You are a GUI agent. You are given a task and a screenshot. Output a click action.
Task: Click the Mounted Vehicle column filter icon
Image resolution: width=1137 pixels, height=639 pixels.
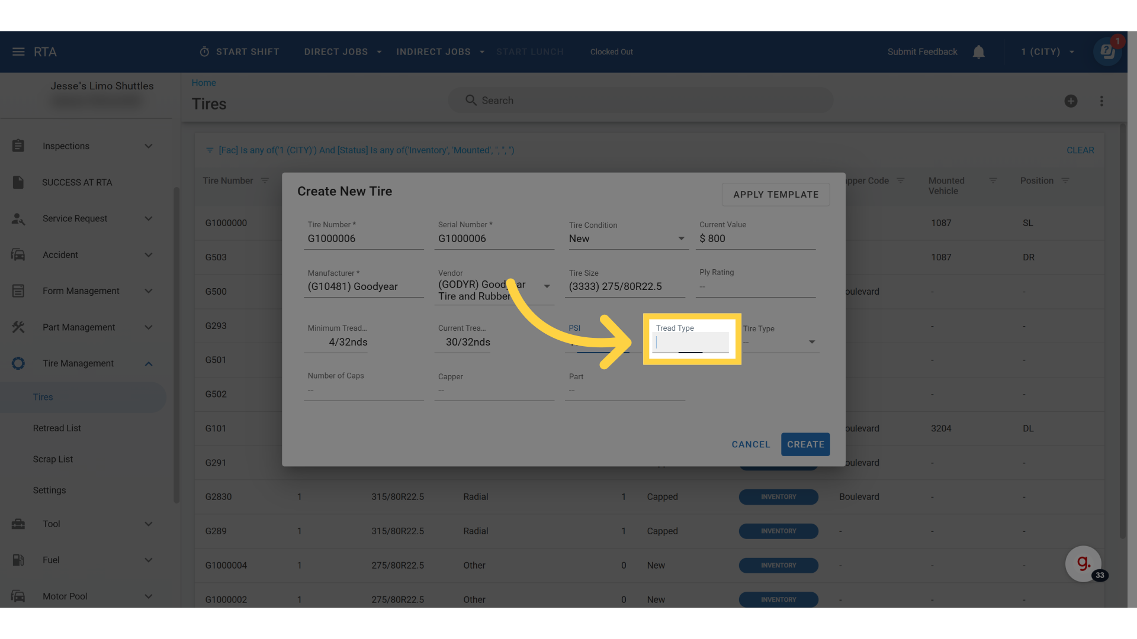pos(993,180)
